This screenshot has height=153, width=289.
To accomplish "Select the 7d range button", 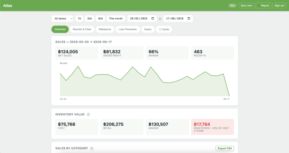I will pos(79,19).
